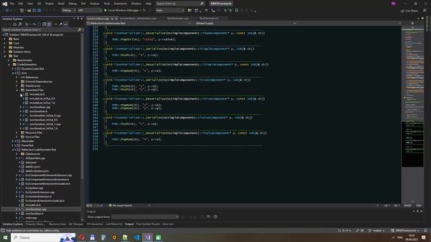The width and height of the screenshot is (431, 242).
Task: Click the master branch indicator in the status bar
Action: (376, 231)
